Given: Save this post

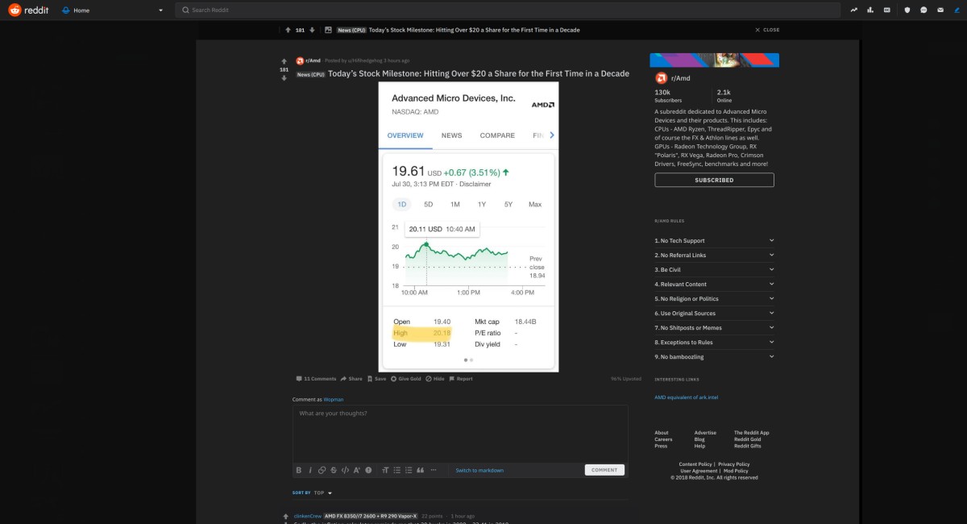Looking at the screenshot, I should 376,379.
